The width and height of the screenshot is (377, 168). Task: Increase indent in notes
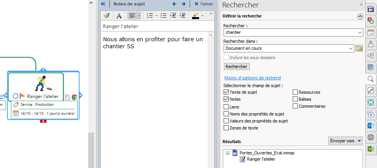click(182, 16)
